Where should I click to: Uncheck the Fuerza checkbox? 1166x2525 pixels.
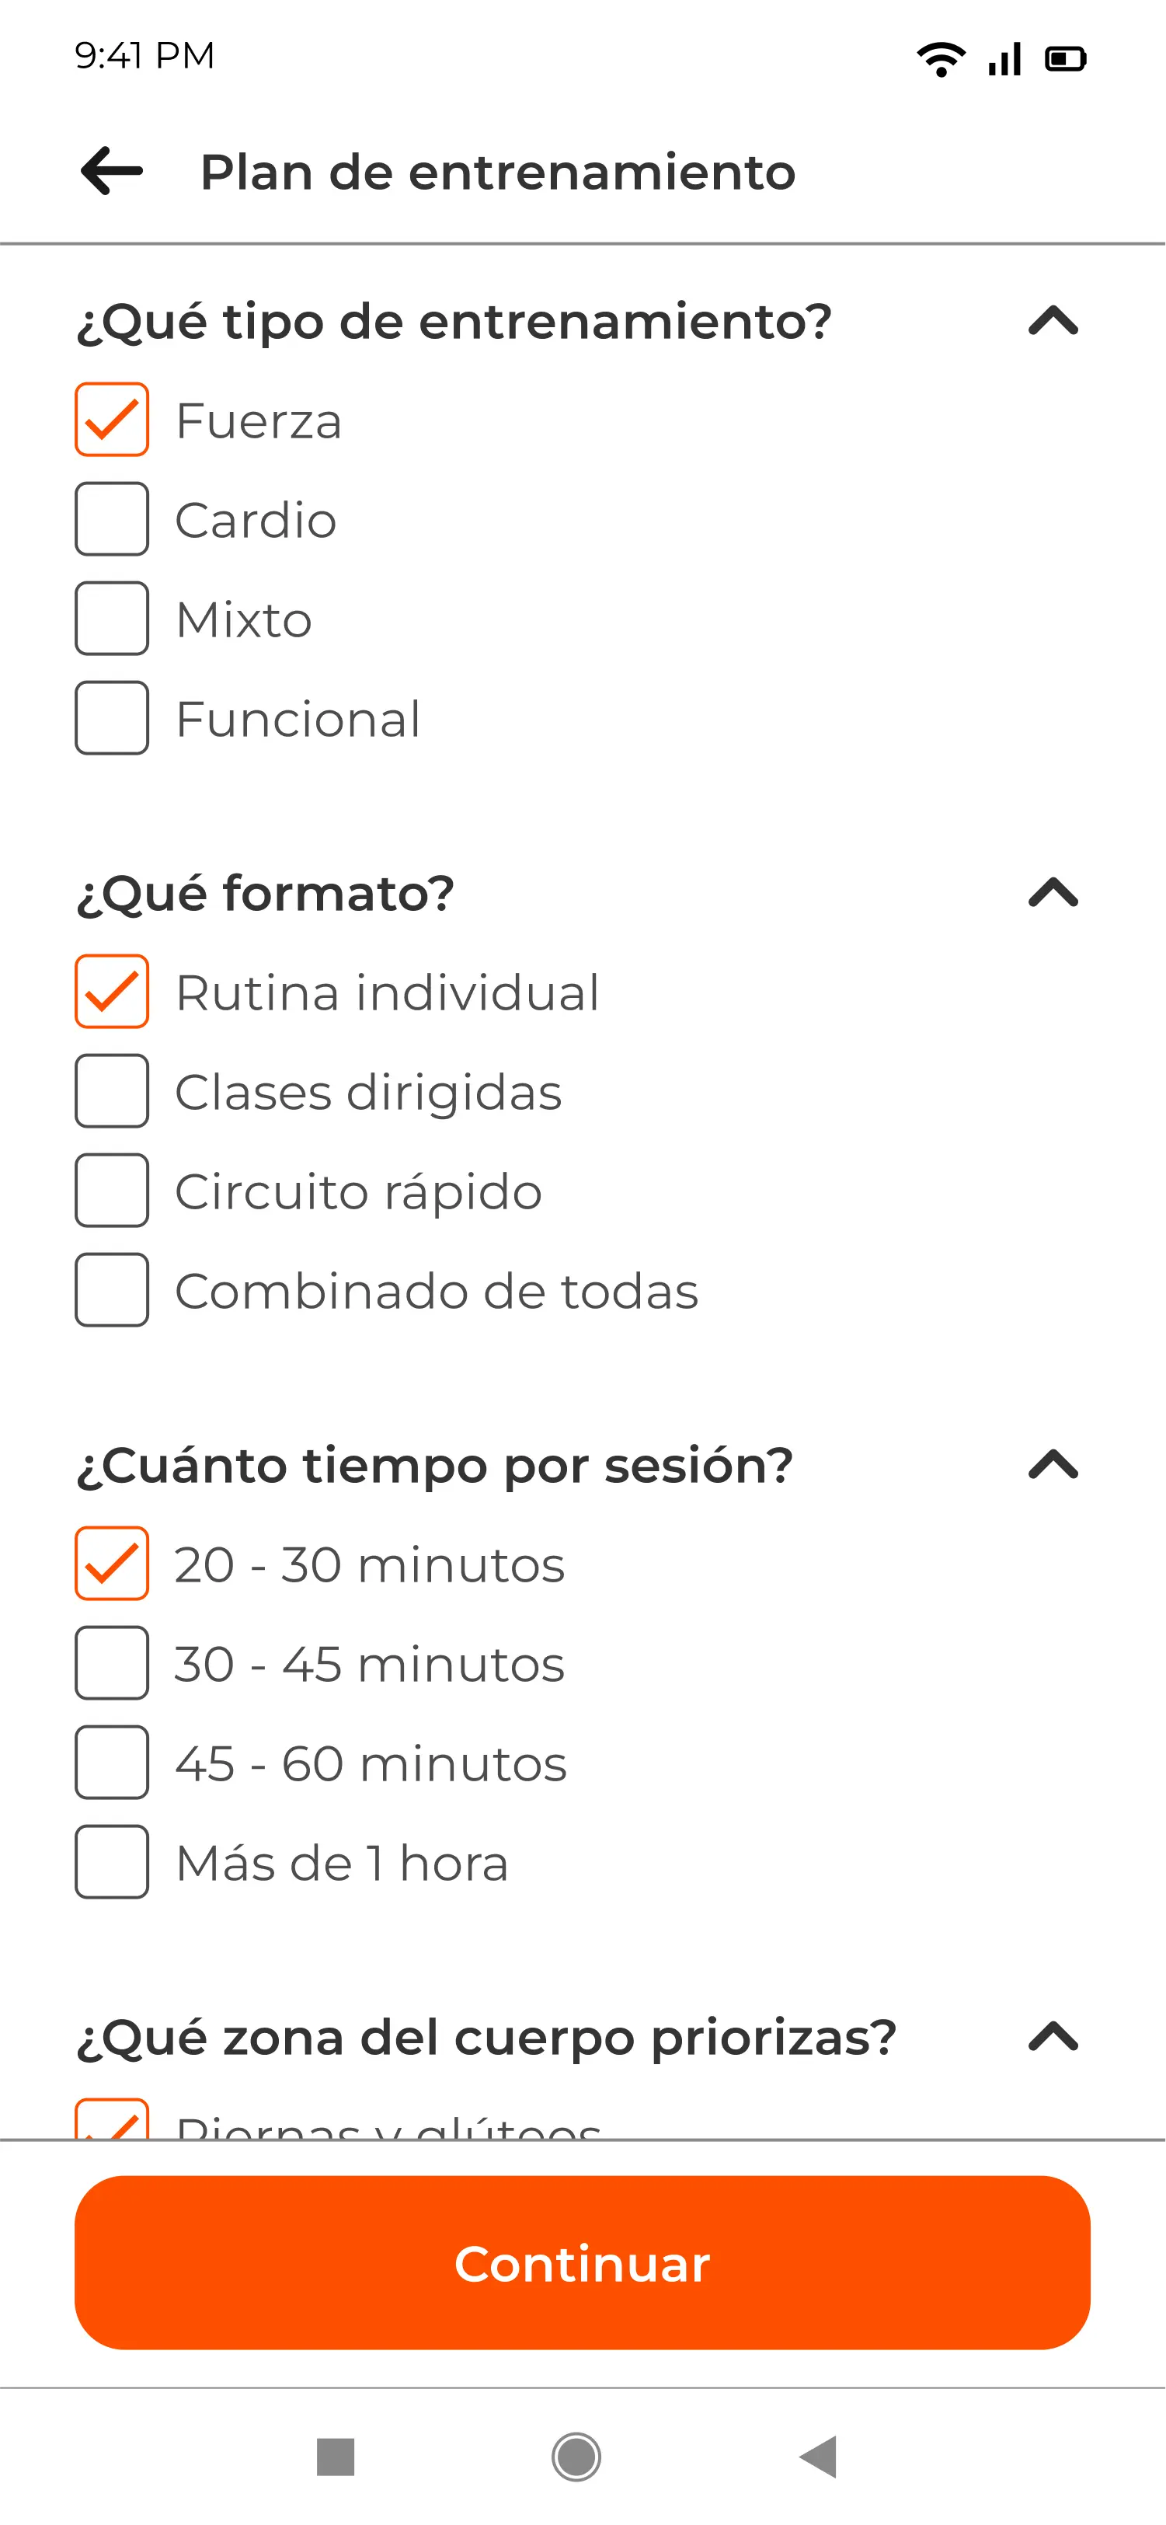coord(112,420)
